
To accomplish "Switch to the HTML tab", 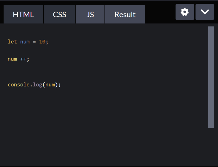I will 23,14.
